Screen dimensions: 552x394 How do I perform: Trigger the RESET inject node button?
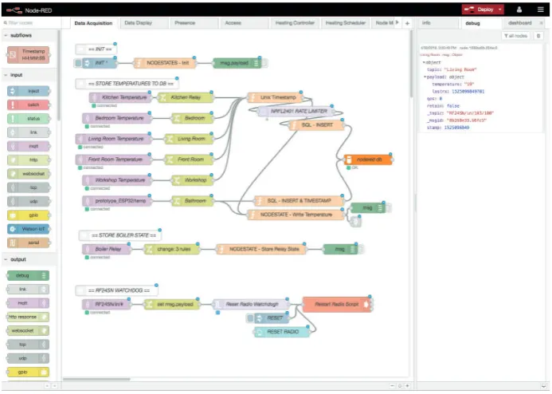[x=250, y=318]
